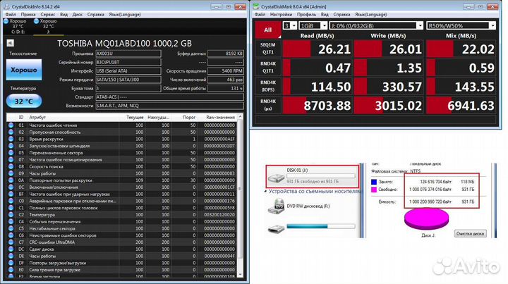Image resolution: width=508 pixels, height=284 pixels.
Task: Click the status icon for Скорость поиска
Action: [11, 166]
